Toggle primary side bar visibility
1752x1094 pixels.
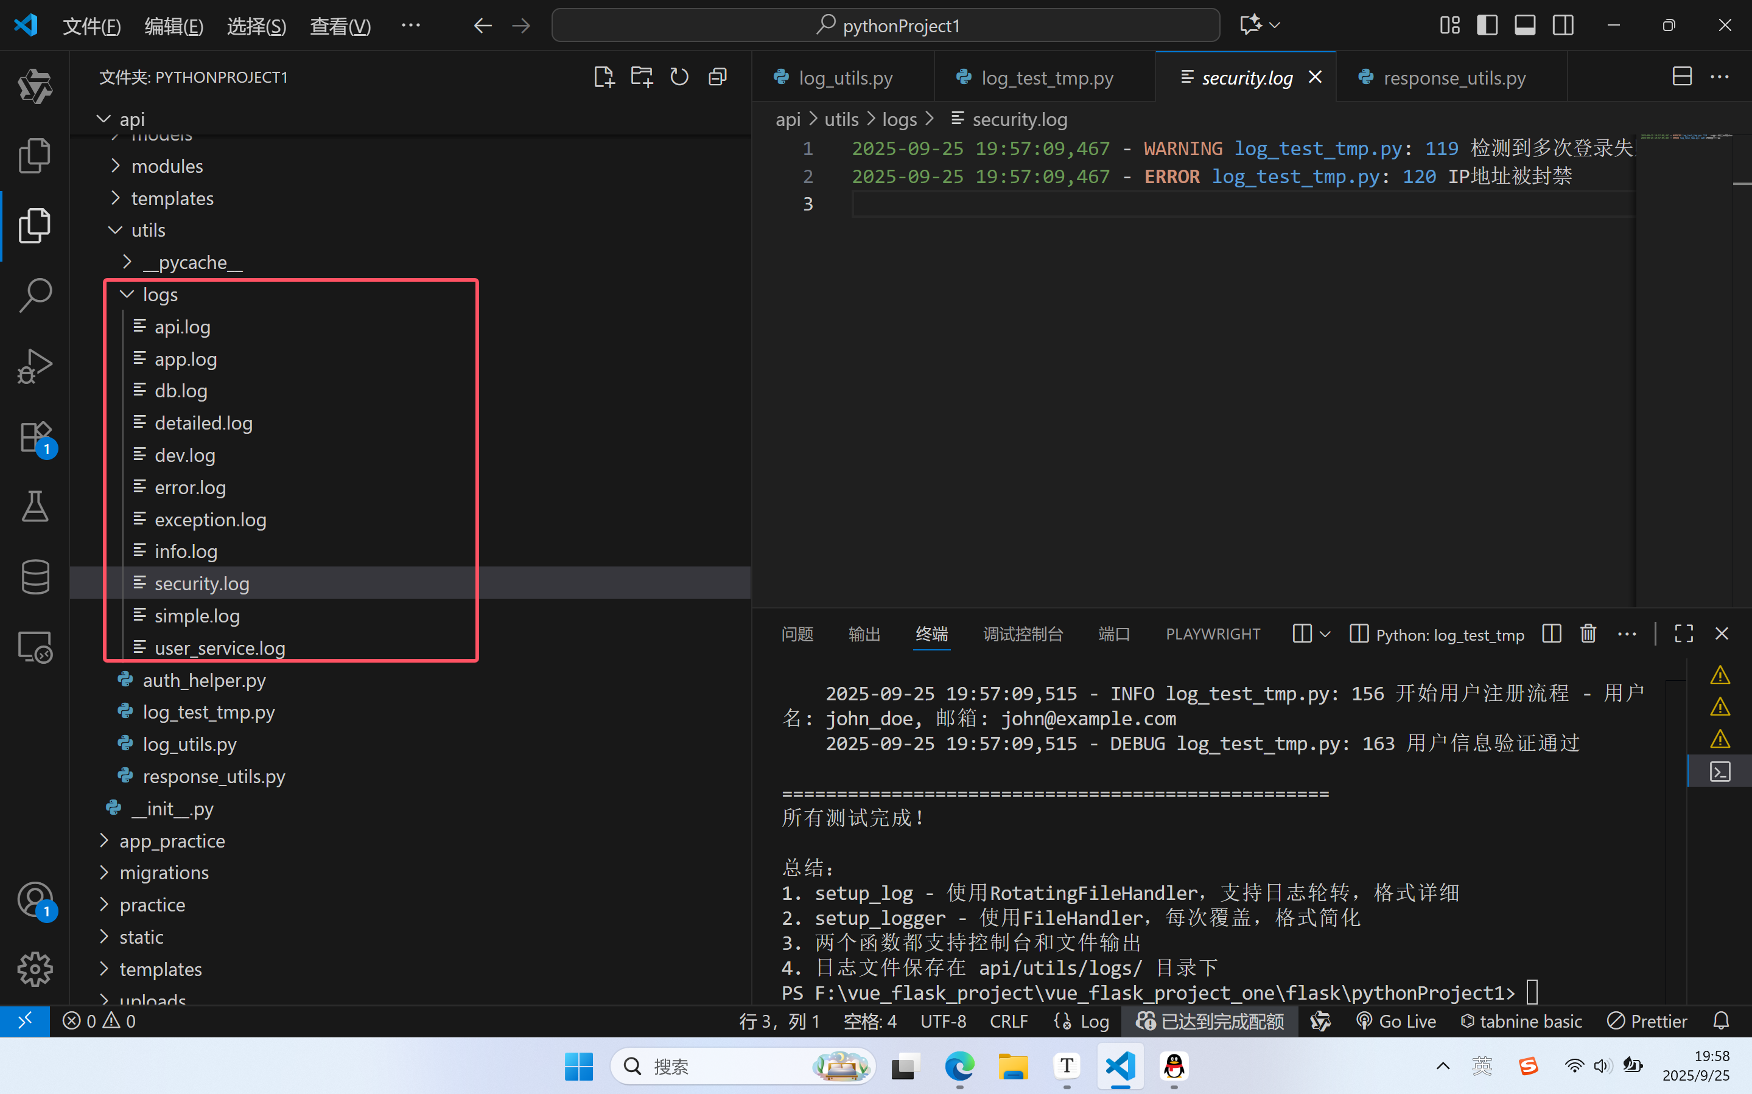pos(1487,26)
